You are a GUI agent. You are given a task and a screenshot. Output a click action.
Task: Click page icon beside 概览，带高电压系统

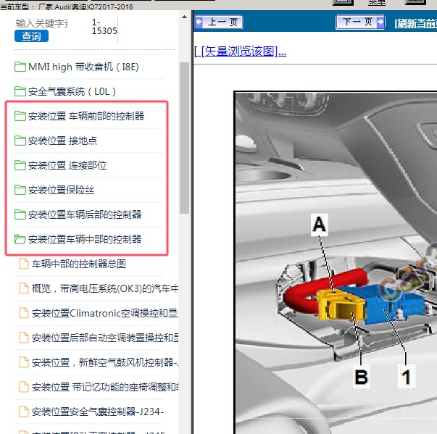24,288
